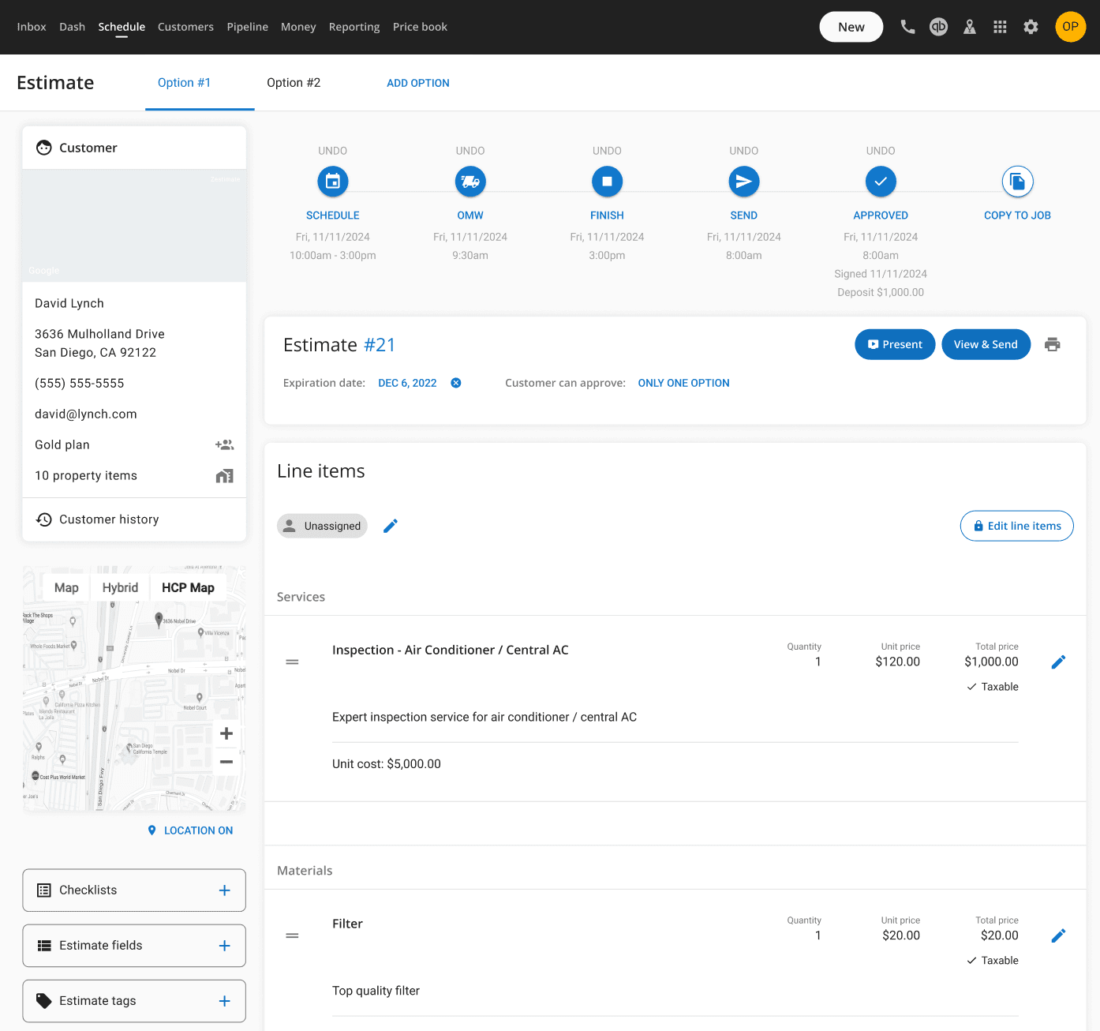Click the Present button
Image resolution: width=1100 pixels, height=1031 pixels.
tap(895, 344)
